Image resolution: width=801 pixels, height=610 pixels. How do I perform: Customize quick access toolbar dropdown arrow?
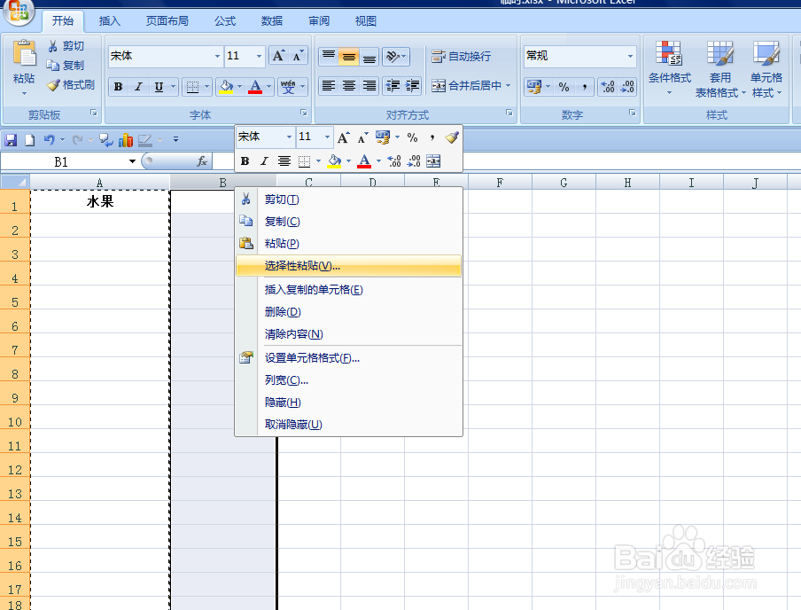[175, 139]
